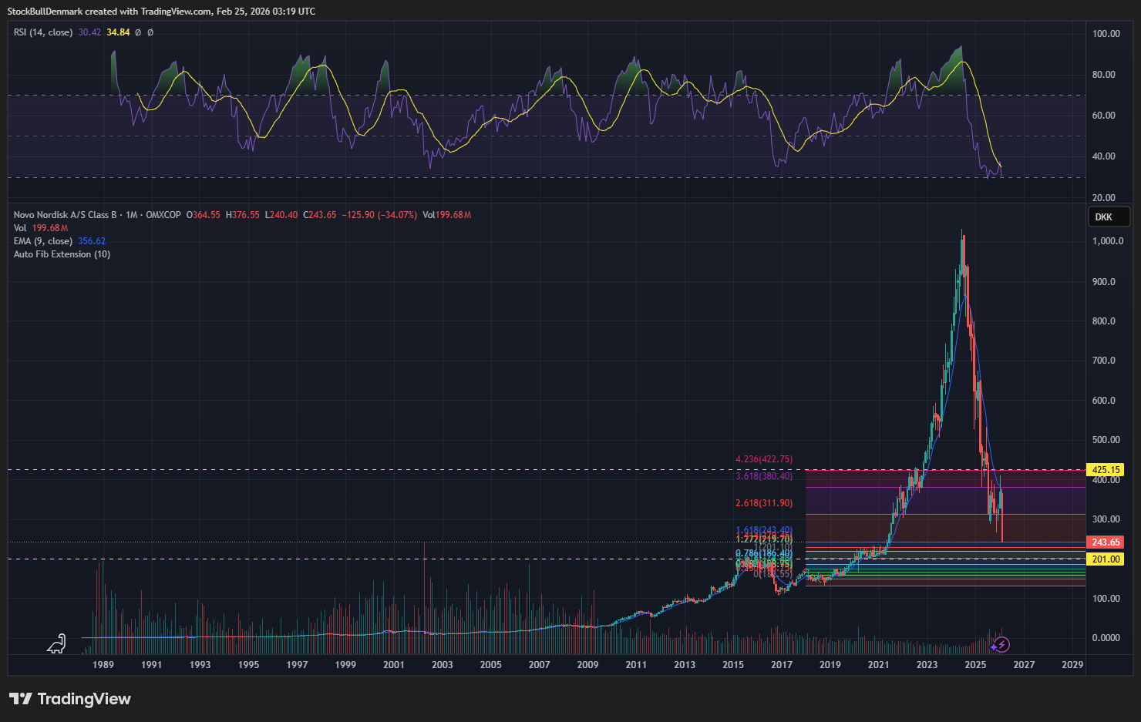The height and width of the screenshot is (722, 1141).
Task: Click the 2029 label on the time axis
Action: 1072,665
